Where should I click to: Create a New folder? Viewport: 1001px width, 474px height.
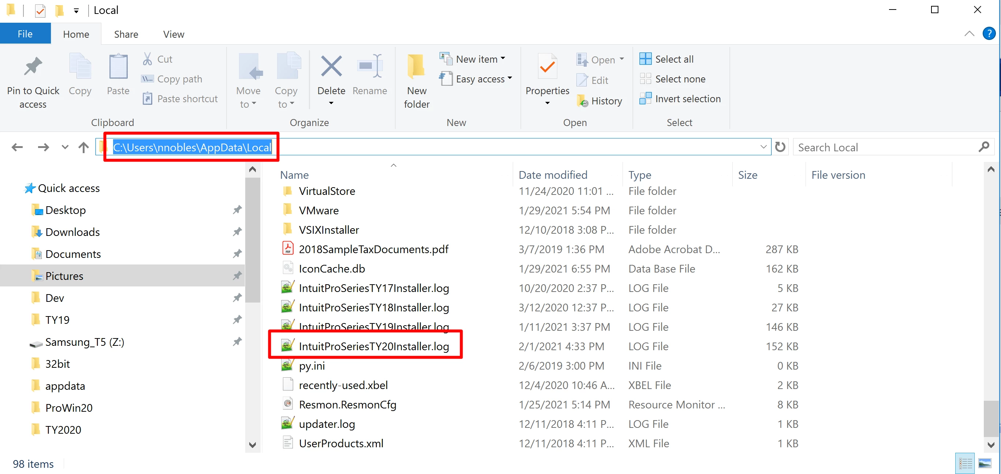(x=417, y=81)
